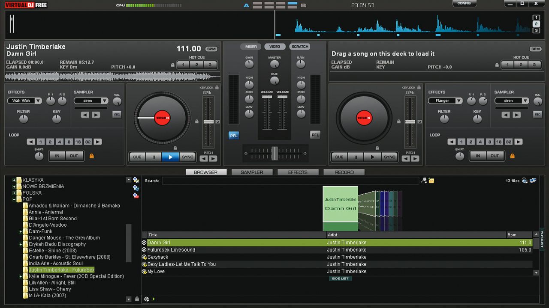The height and width of the screenshot is (308, 549).
Task: Toggle the BPM button on the right deck
Action: pyautogui.click(x=536, y=49)
